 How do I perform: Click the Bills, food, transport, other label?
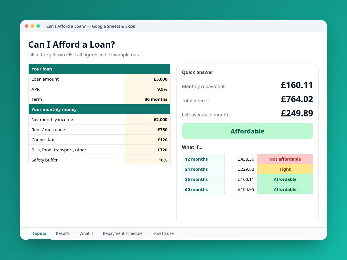tap(59, 150)
